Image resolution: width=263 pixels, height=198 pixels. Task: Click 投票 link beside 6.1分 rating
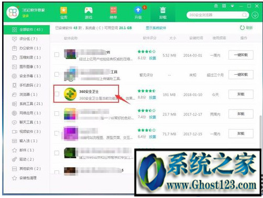point(152,58)
